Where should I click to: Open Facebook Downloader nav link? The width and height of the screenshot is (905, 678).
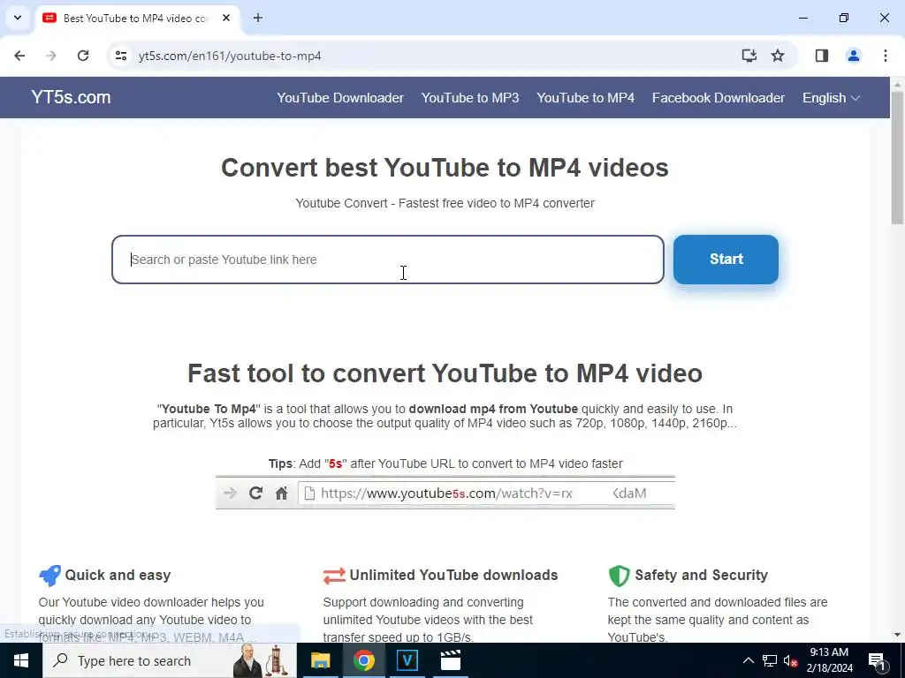point(718,98)
